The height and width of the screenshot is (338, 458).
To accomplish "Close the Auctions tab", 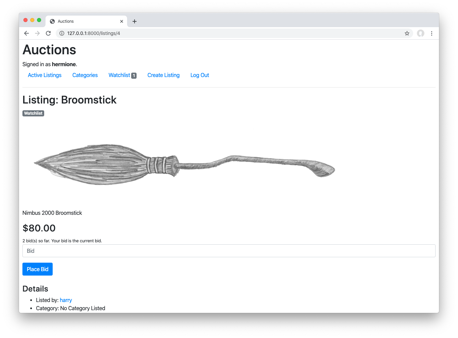I will click(x=121, y=21).
